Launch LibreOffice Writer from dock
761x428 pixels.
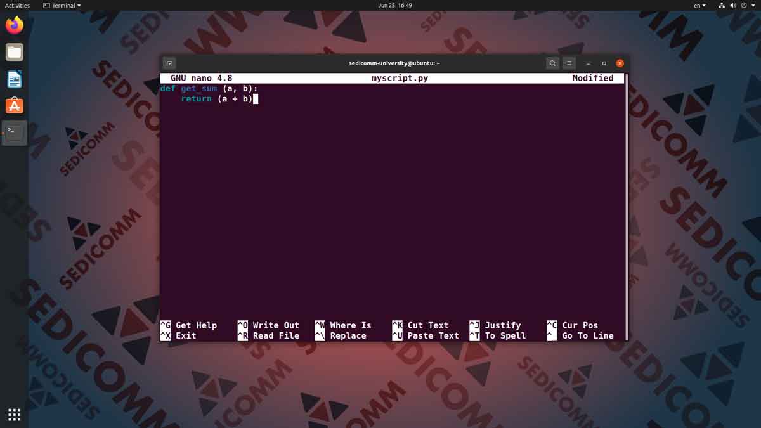point(15,79)
